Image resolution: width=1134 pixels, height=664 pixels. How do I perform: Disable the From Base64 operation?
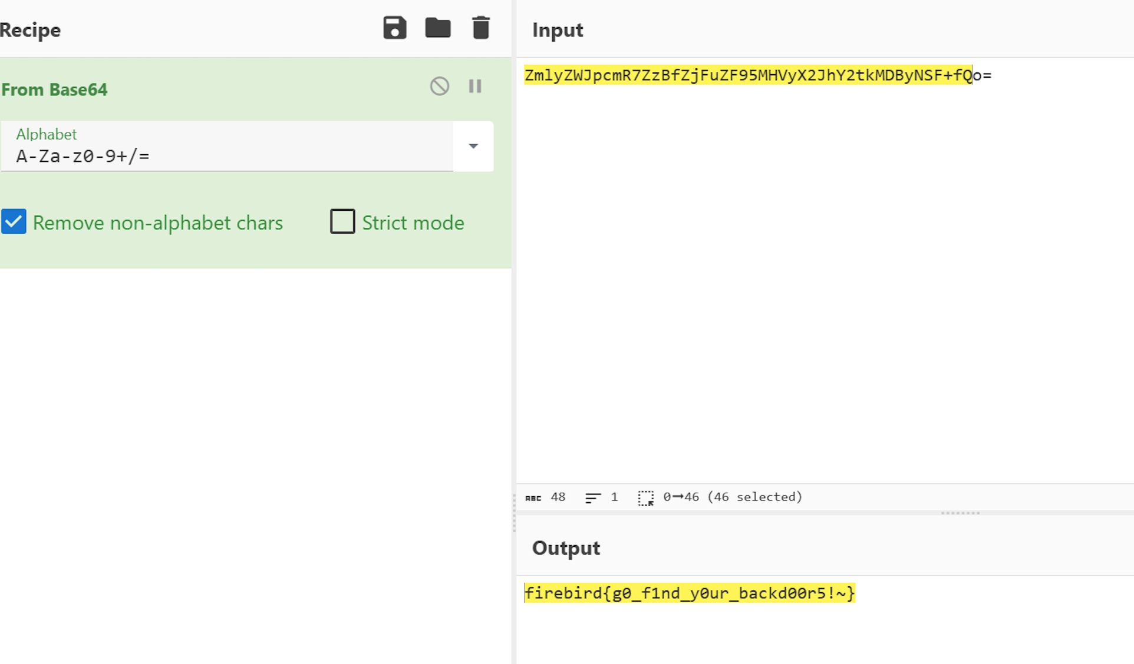click(439, 87)
